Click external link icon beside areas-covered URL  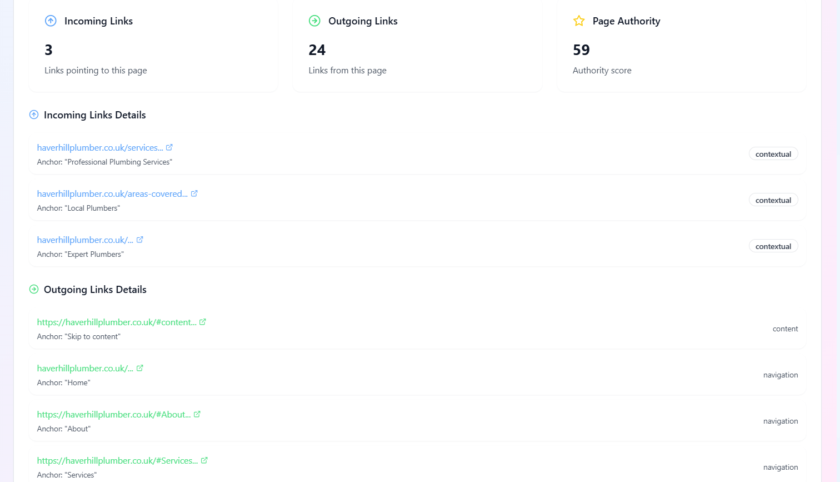tap(194, 193)
